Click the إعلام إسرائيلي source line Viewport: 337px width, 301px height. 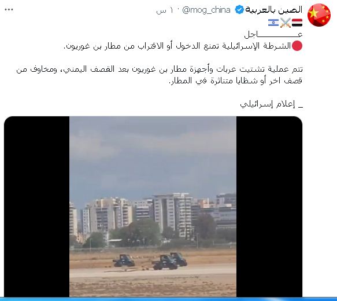click(271, 104)
